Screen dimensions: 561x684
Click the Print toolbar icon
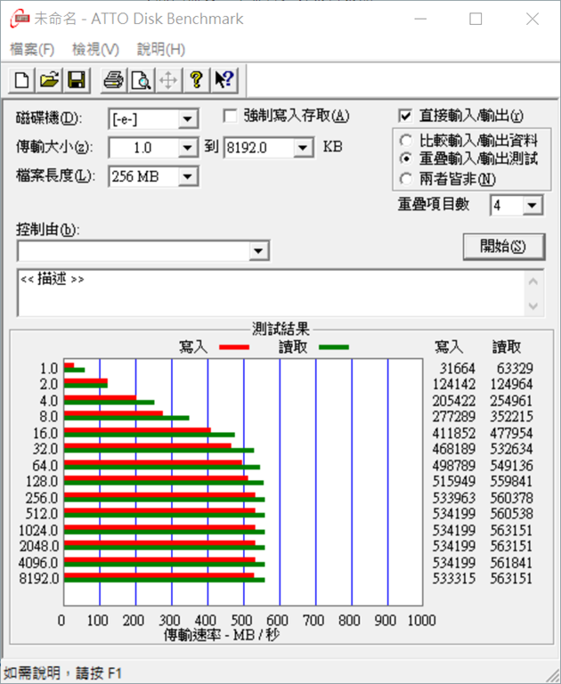coord(113,81)
